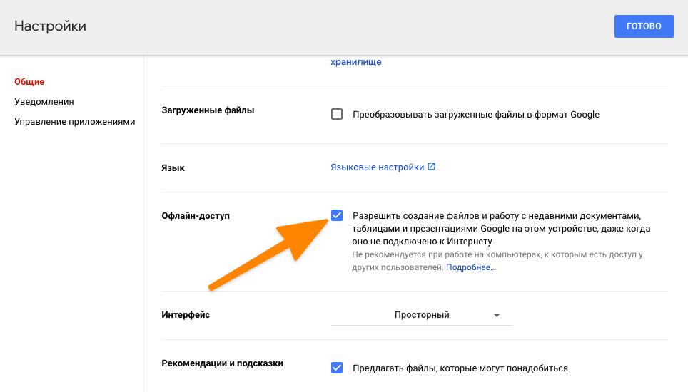The width and height of the screenshot is (688, 392).
Task: Click the Преобразовывать загруженные файлы label text
Action: (x=475, y=115)
